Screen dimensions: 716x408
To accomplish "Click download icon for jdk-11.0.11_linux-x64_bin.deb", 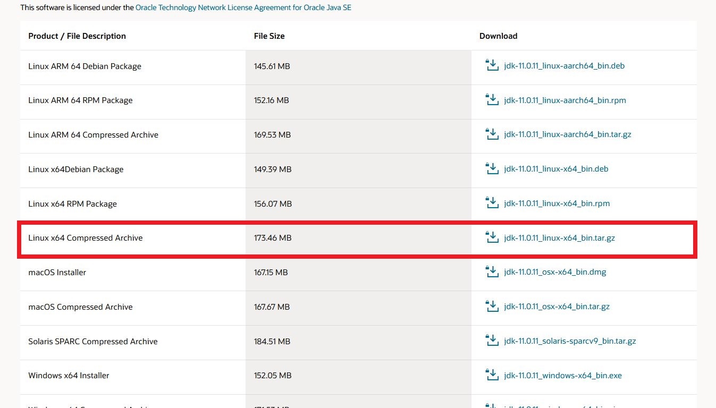I will (492, 168).
